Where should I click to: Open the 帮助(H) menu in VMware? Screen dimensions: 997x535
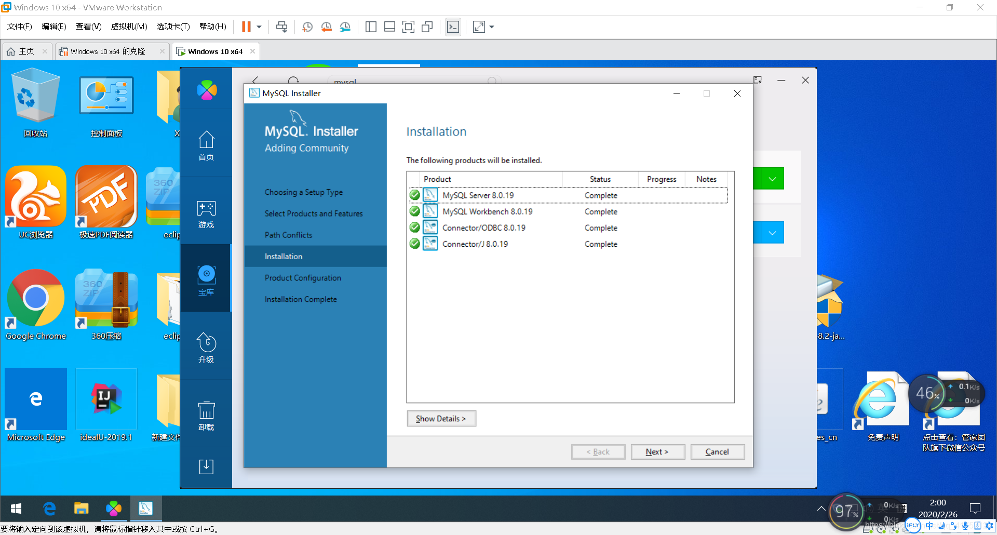pos(213,26)
